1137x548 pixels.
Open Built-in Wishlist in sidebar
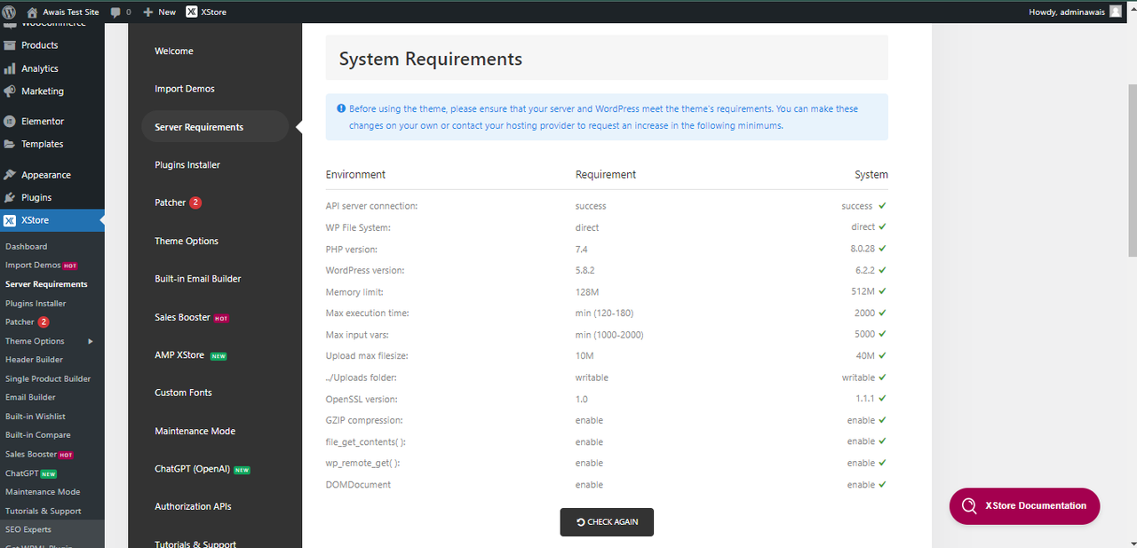coord(36,416)
